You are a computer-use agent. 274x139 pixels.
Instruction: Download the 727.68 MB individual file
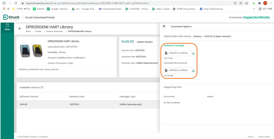193,70
